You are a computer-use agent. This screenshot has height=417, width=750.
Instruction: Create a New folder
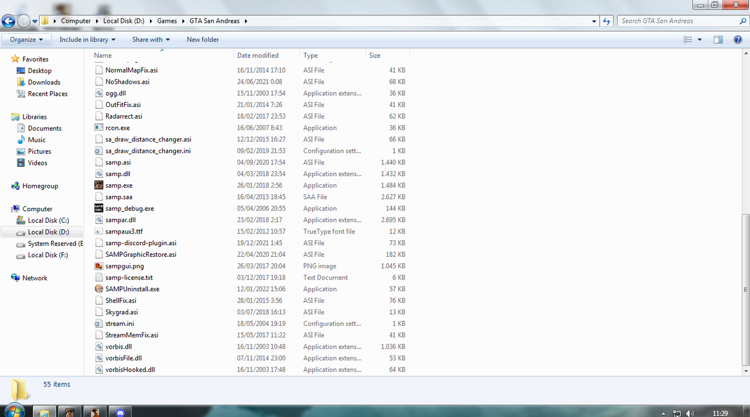coord(203,40)
